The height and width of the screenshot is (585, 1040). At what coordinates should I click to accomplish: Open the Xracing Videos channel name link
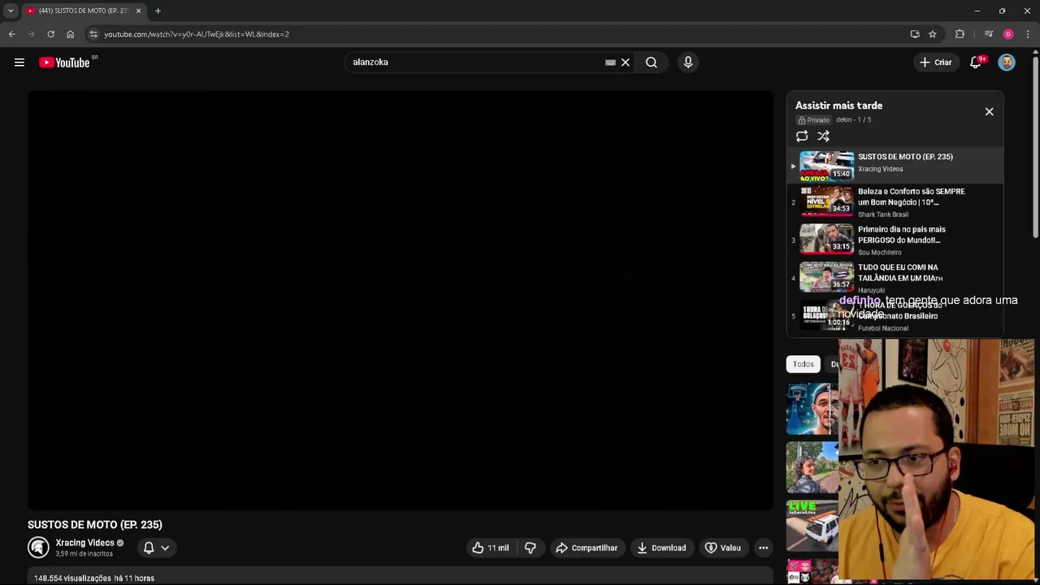point(84,543)
